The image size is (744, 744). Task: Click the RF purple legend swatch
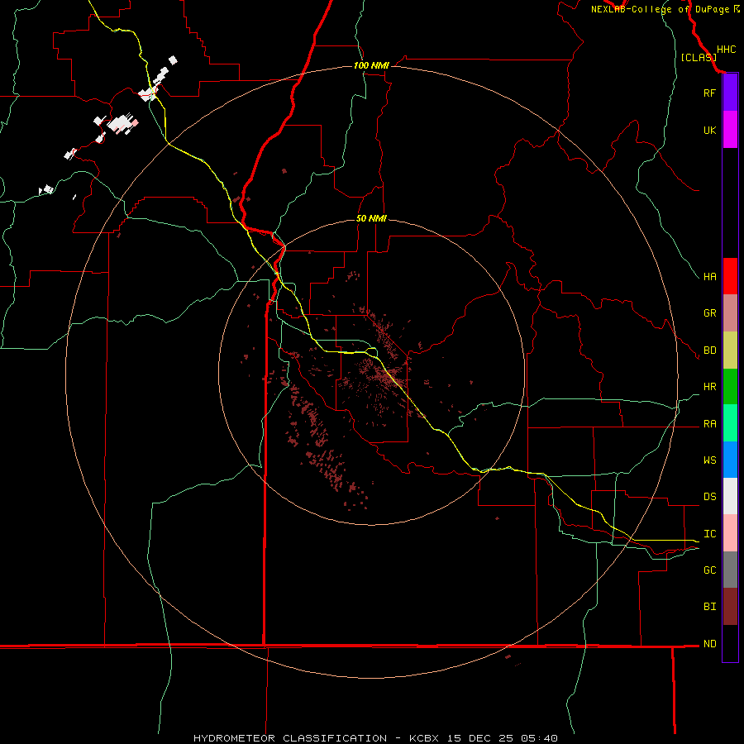click(730, 93)
